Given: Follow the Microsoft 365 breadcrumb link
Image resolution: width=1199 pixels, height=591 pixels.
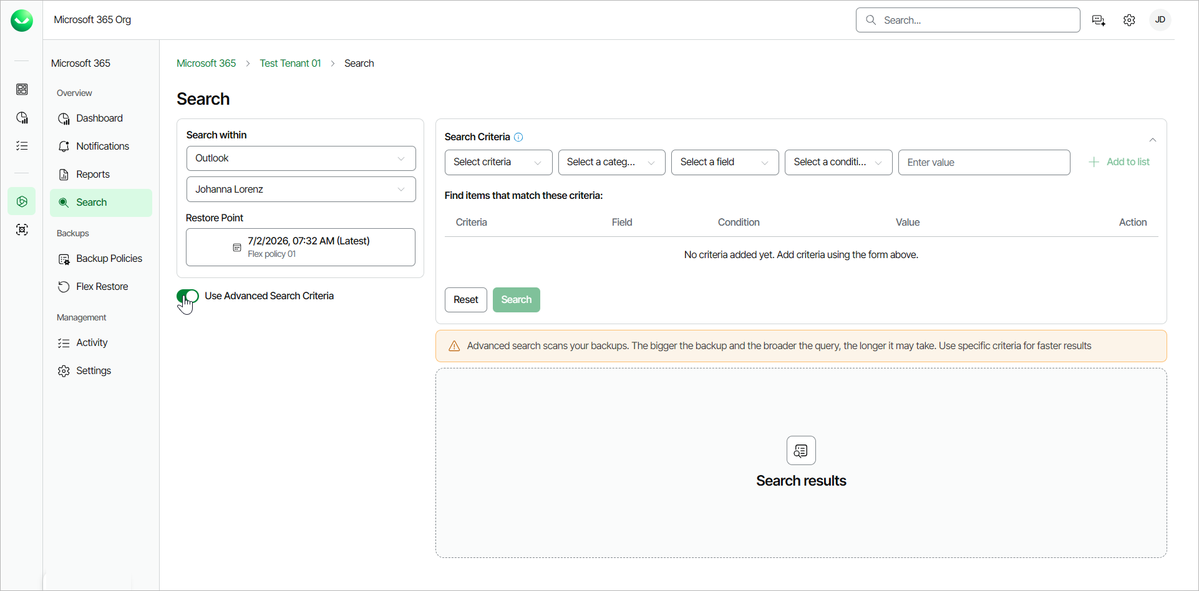Looking at the screenshot, I should coord(206,64).
